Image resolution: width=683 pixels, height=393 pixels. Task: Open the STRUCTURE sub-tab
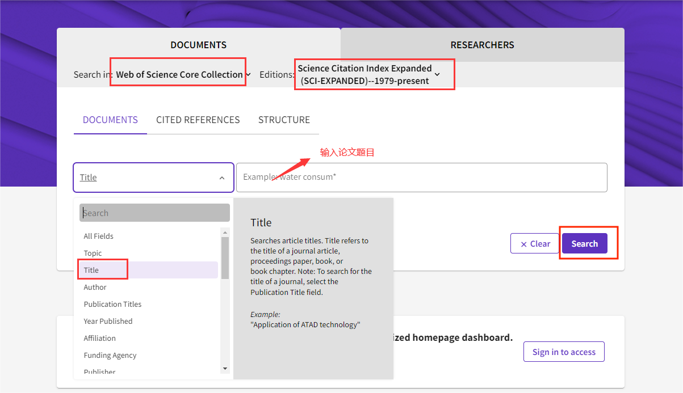[284, 120]
